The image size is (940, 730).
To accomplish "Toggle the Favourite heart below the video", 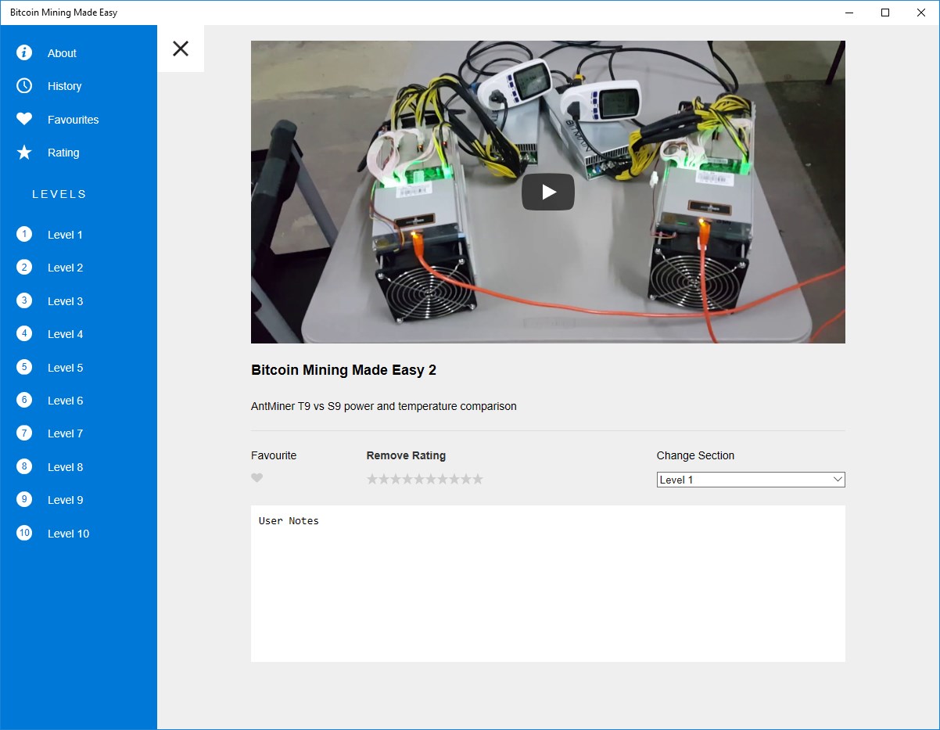I will pos(257,478).
